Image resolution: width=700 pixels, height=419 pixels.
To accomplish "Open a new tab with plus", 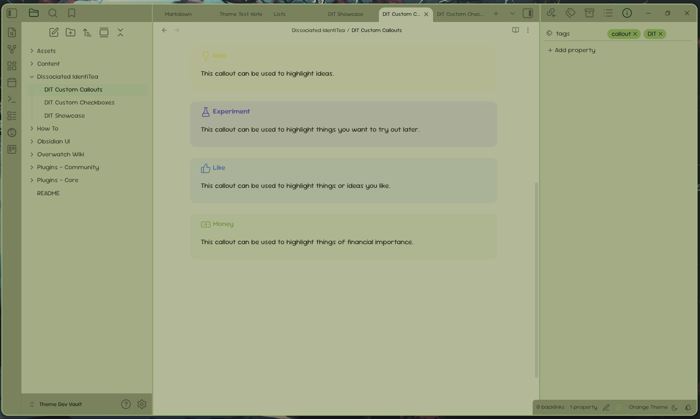I will 496,13.
